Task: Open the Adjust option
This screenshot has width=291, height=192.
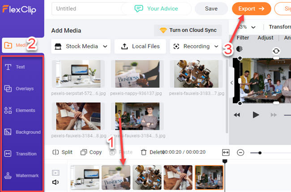Action: click(265, 38)
